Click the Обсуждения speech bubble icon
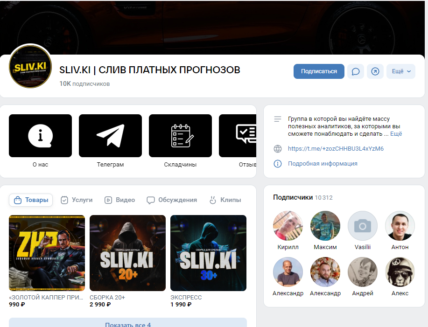 point(150,201)
